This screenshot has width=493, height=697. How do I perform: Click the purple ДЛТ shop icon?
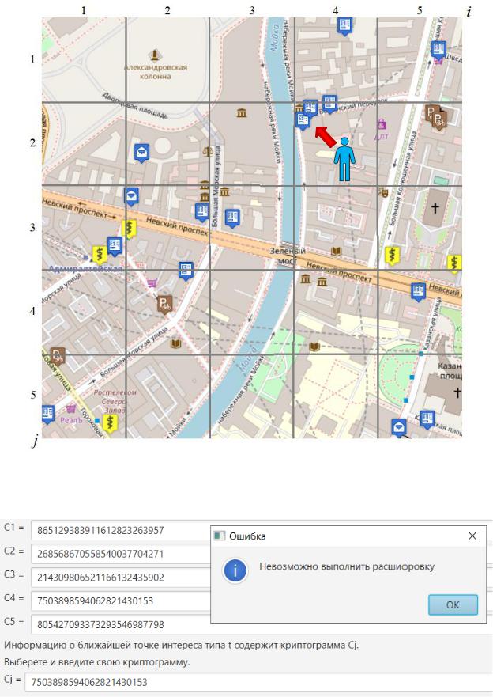(382, 124)
